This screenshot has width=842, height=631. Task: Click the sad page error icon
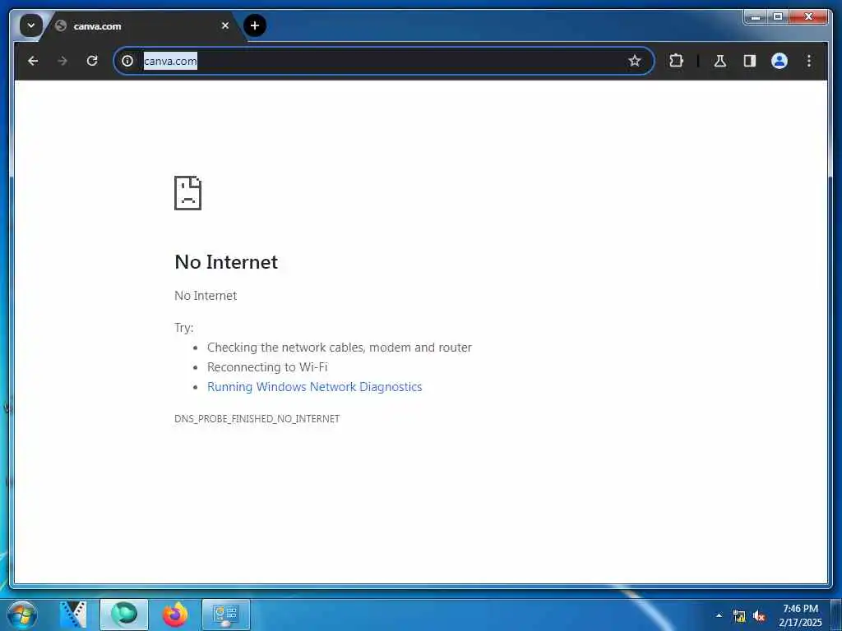pyautogui.click(x=188, y=192)
